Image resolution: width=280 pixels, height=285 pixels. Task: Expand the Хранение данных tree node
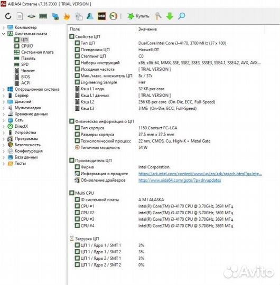pyautogui.click(x=4, y=114)
